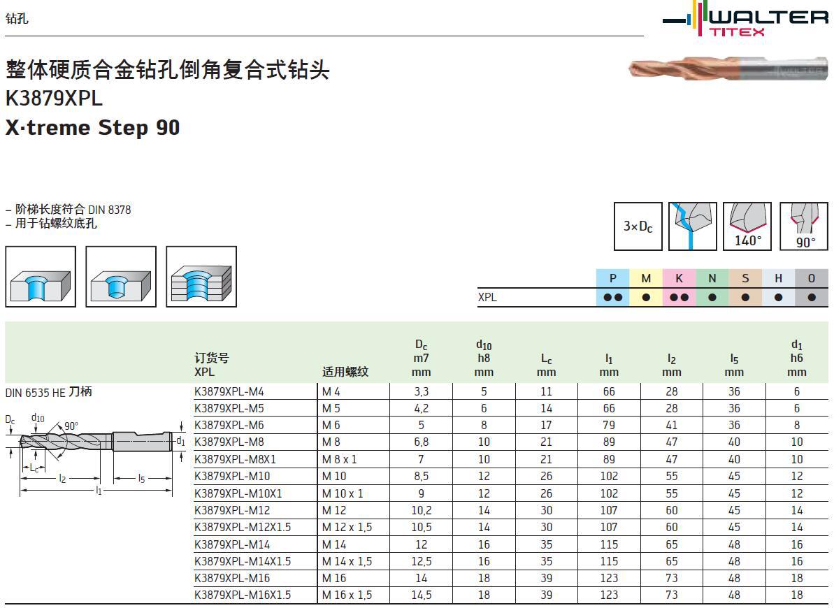Click the M 16 x 1,5 thread cell
The height and width of the screenshot is (608, 834).
click(x=347, y=595)
